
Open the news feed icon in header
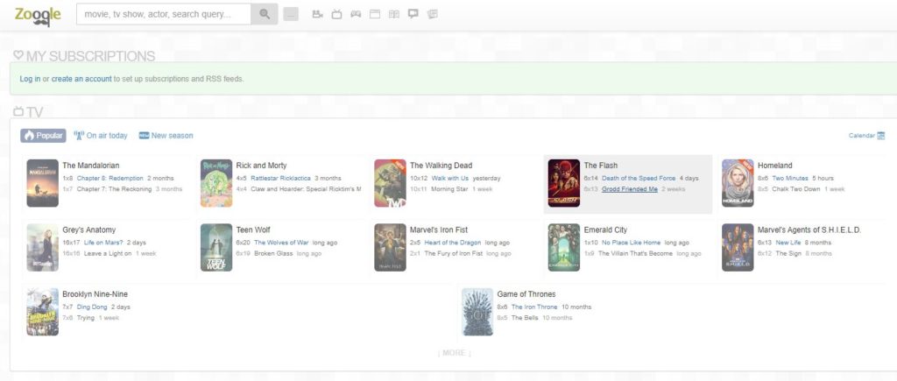click(x=433, y=14)
